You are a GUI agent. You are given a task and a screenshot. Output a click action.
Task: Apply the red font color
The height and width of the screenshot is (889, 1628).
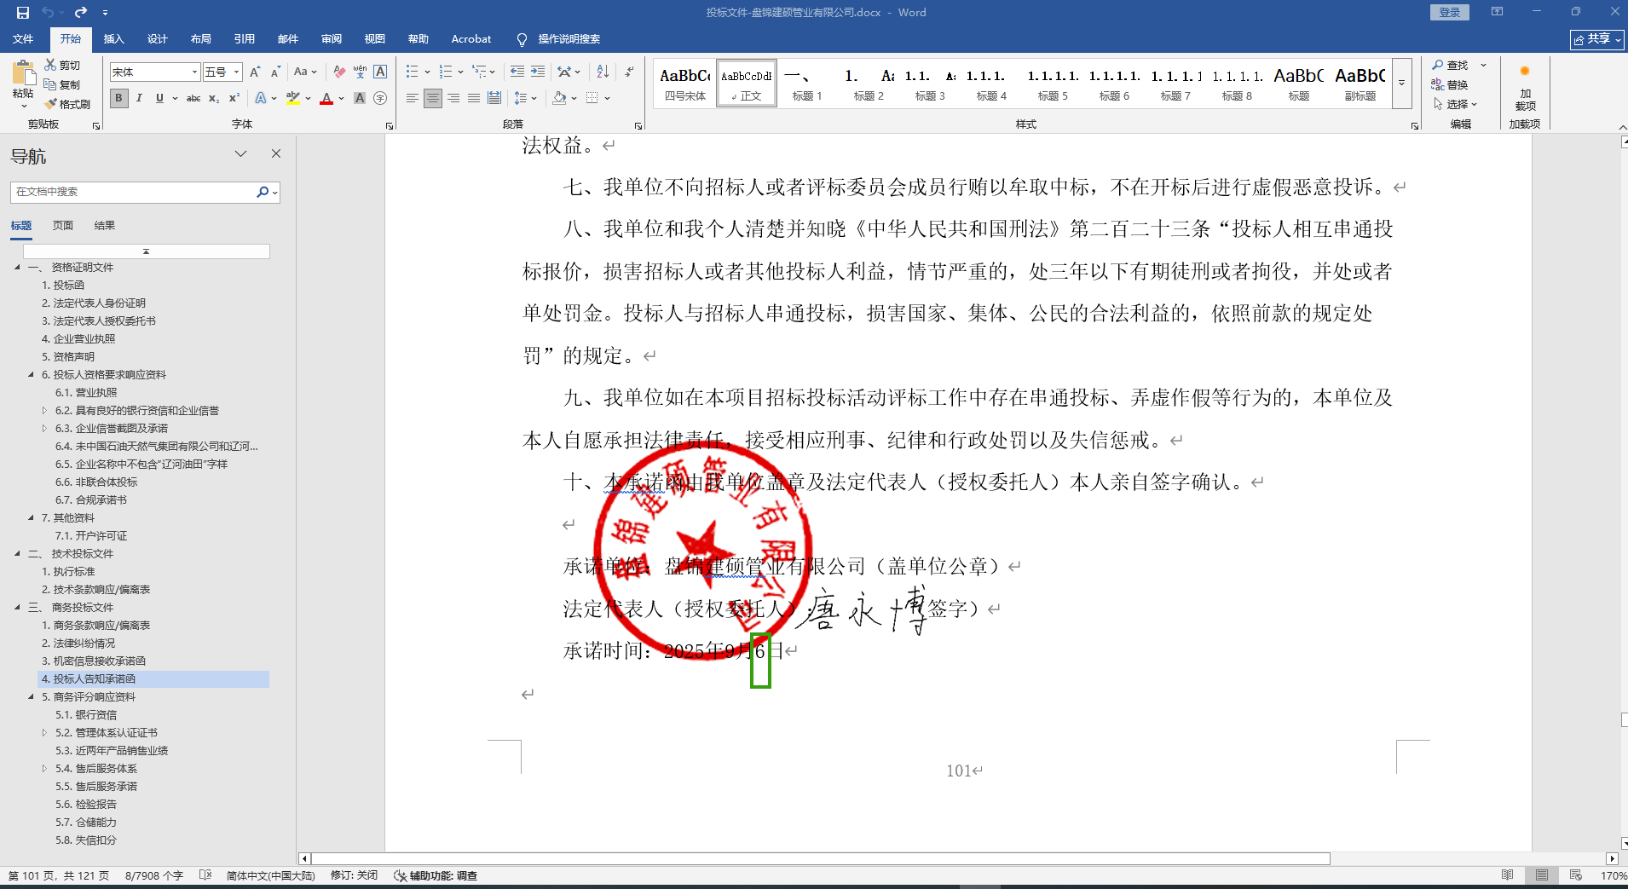(x=326, y=98)
